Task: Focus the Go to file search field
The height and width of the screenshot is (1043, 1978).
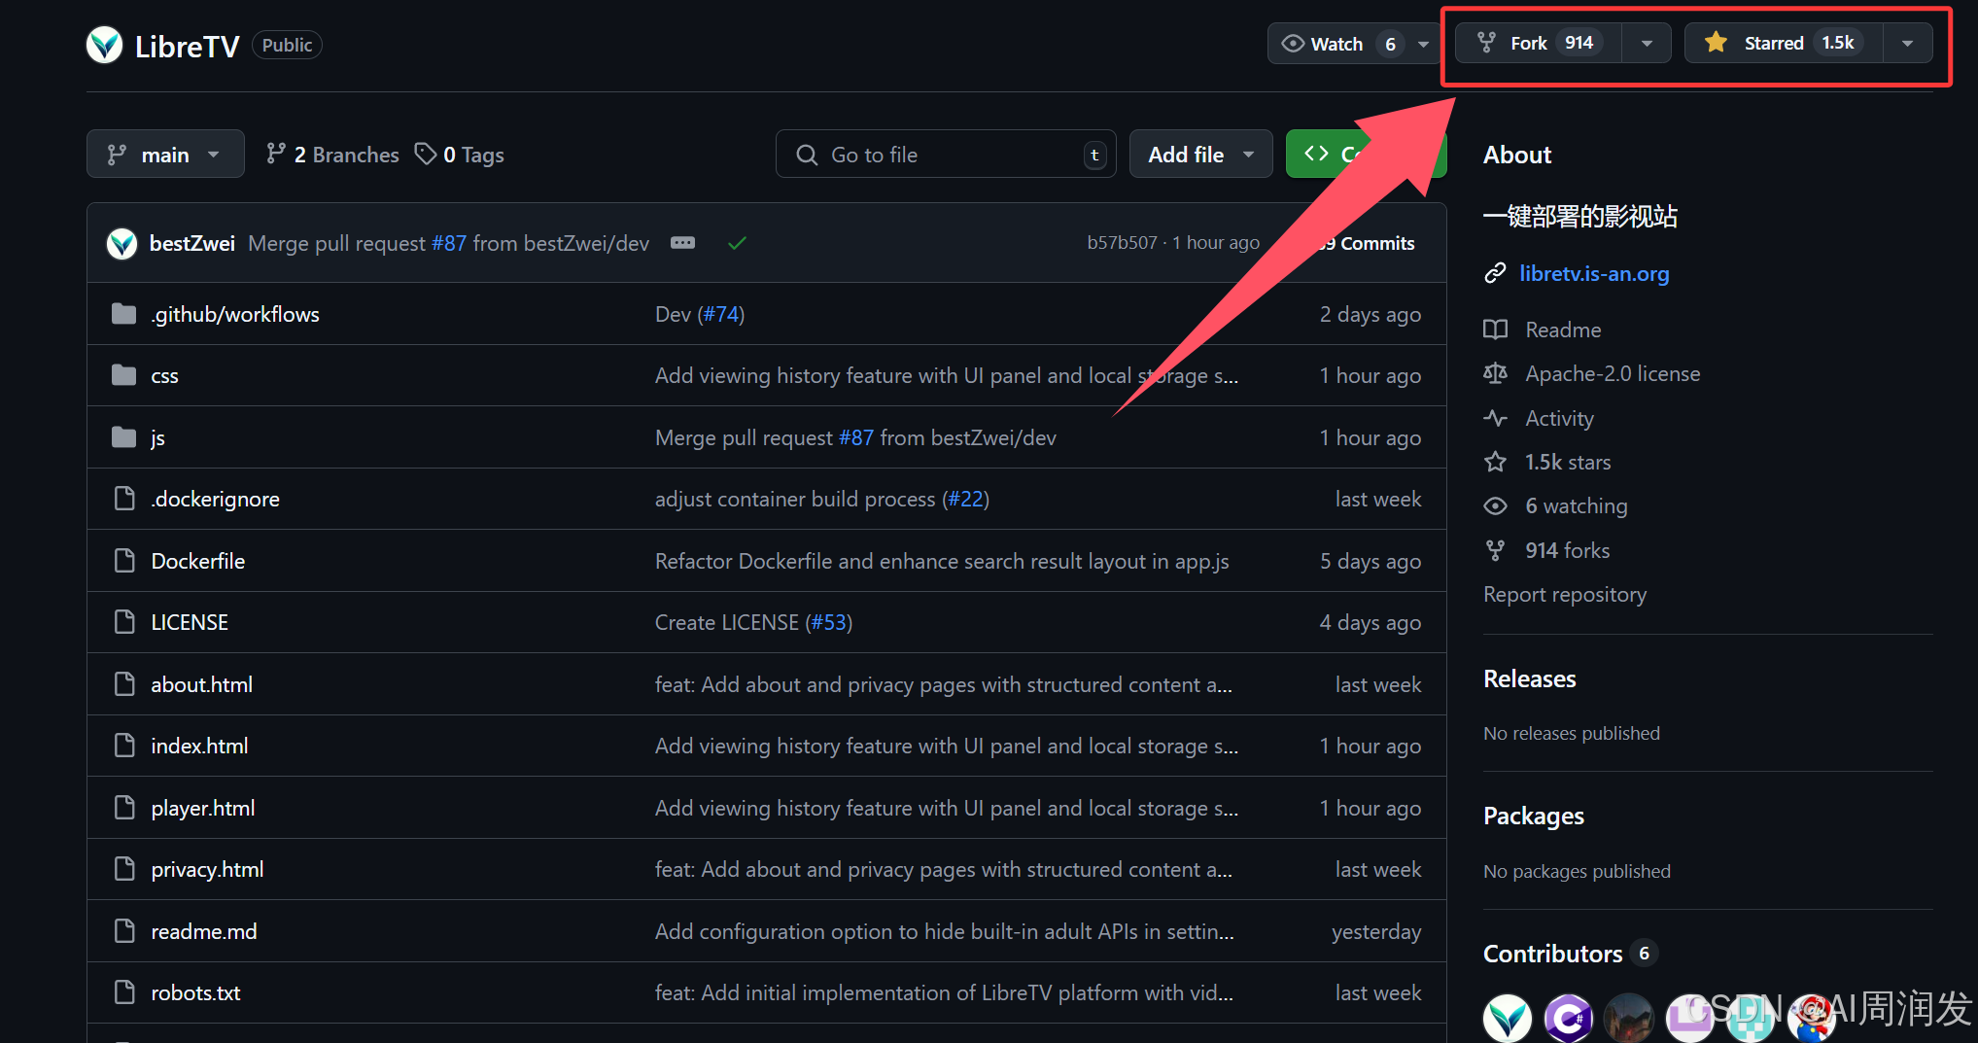Action: coord(946,155)
